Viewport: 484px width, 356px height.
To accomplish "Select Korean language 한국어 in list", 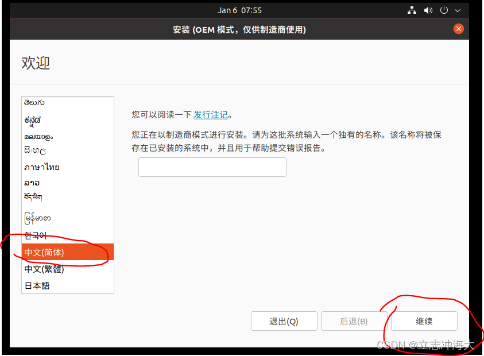I will click(68, 236).
